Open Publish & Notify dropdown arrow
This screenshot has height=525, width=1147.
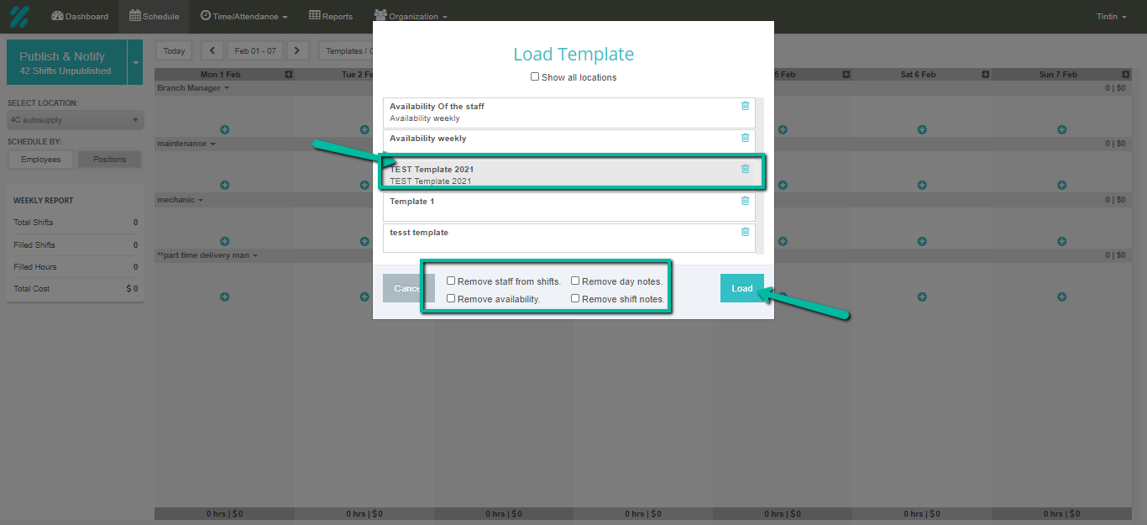pos(136,62)
